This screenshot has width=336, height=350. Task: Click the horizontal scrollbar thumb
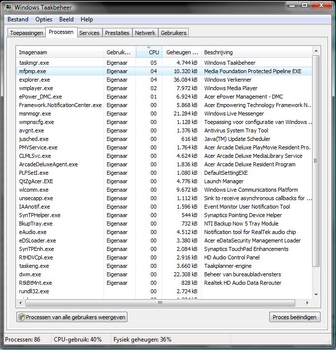tap(160, 303)
